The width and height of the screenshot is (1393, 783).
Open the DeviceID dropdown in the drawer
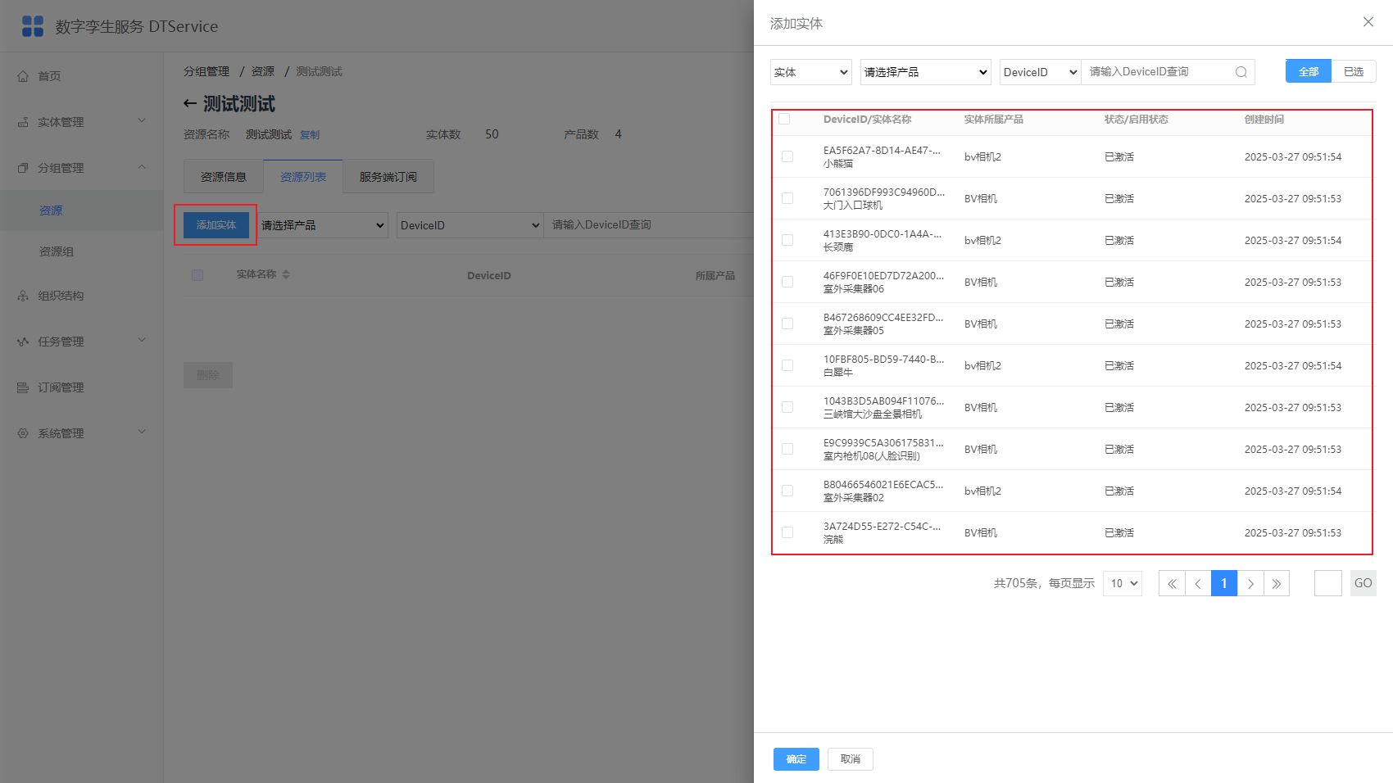[x=1041, y=72]
